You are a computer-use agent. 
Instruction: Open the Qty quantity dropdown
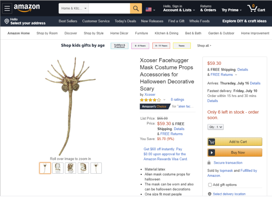coord(215,127)
